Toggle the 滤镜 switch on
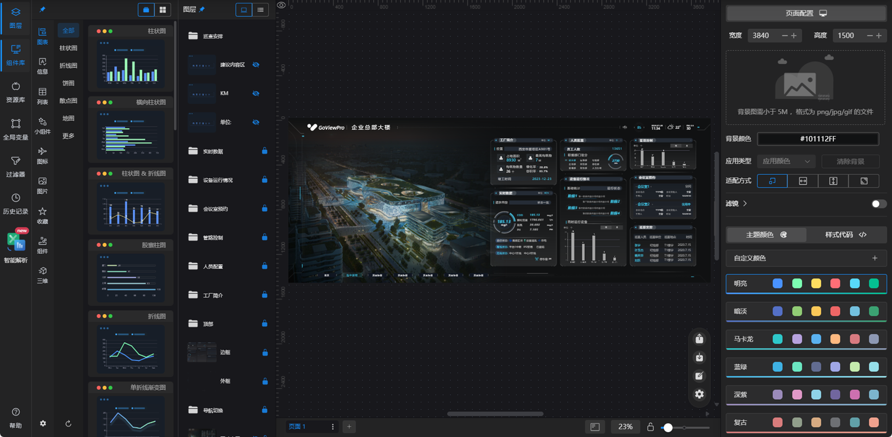This screenshot has width=892, height=437. point(878,203)
